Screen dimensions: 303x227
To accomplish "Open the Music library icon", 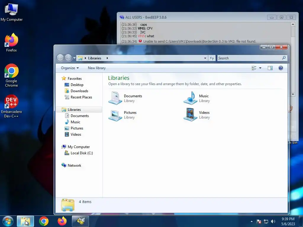I will [x=190, y=98].
